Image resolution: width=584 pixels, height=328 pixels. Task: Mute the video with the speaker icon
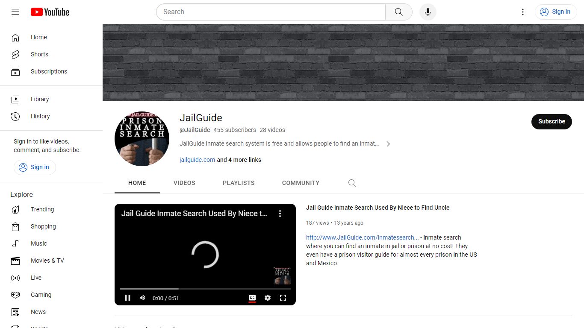(x=142, y=298)
